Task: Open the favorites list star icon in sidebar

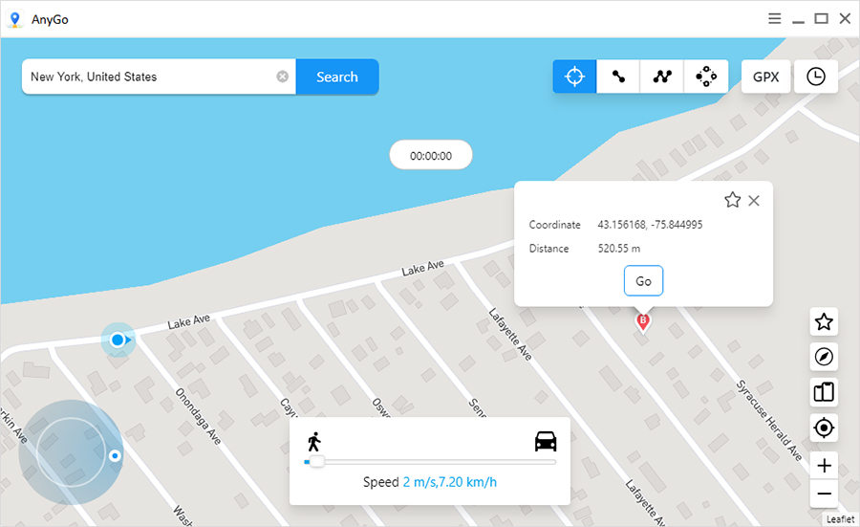Action: (824, 321)
